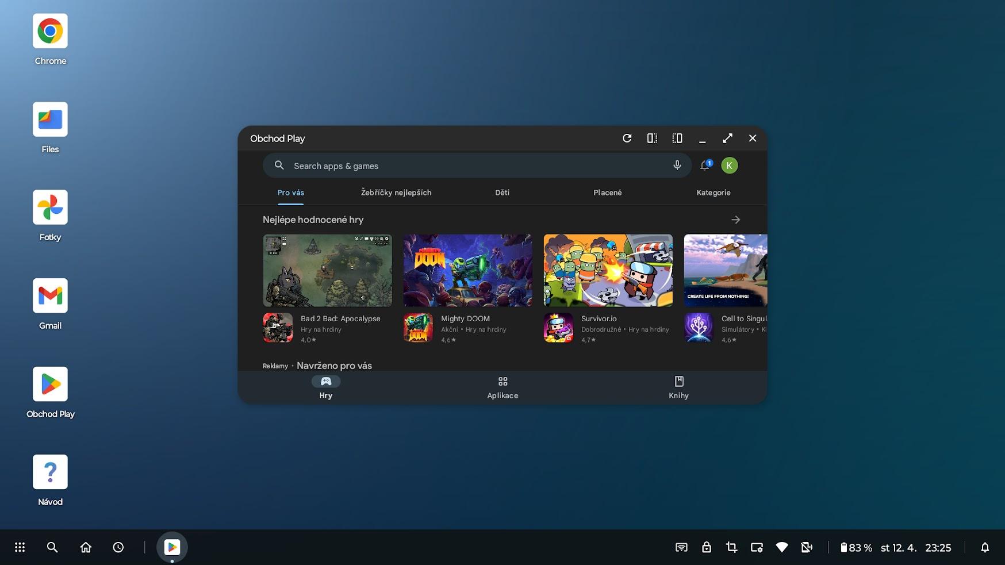Screen dimensions: 1005x565
Task: Open the Žebříčky nejlepších tab
Action: click(396, 193)
